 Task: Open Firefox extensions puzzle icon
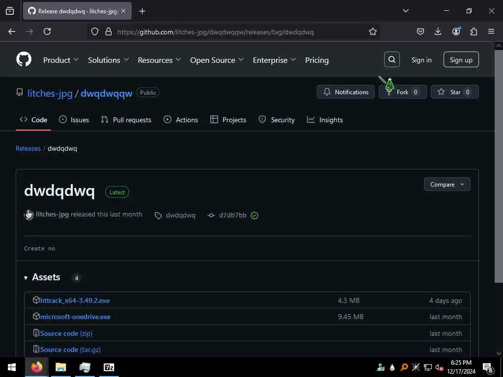tap(474, 31)
